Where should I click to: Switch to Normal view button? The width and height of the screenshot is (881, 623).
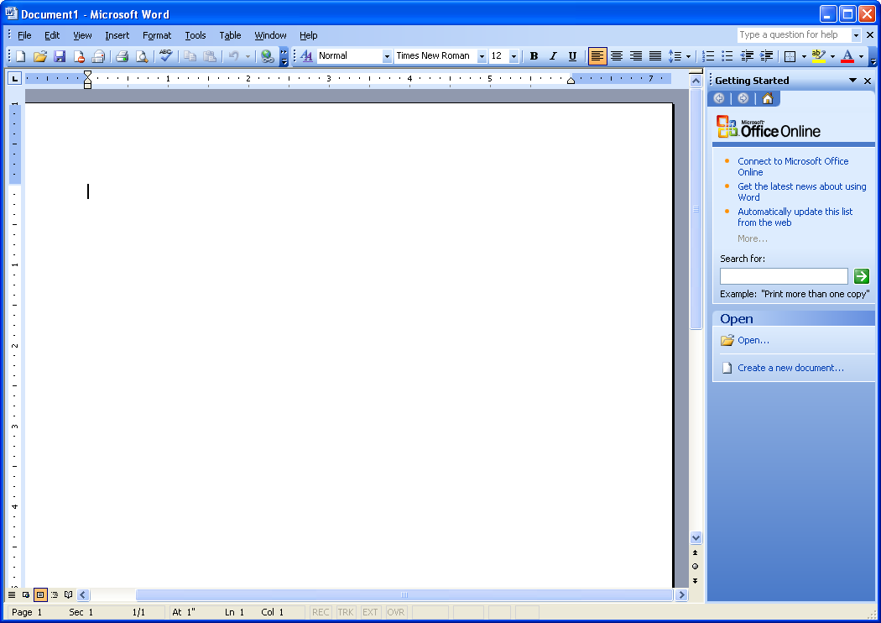tap(12, 594)
